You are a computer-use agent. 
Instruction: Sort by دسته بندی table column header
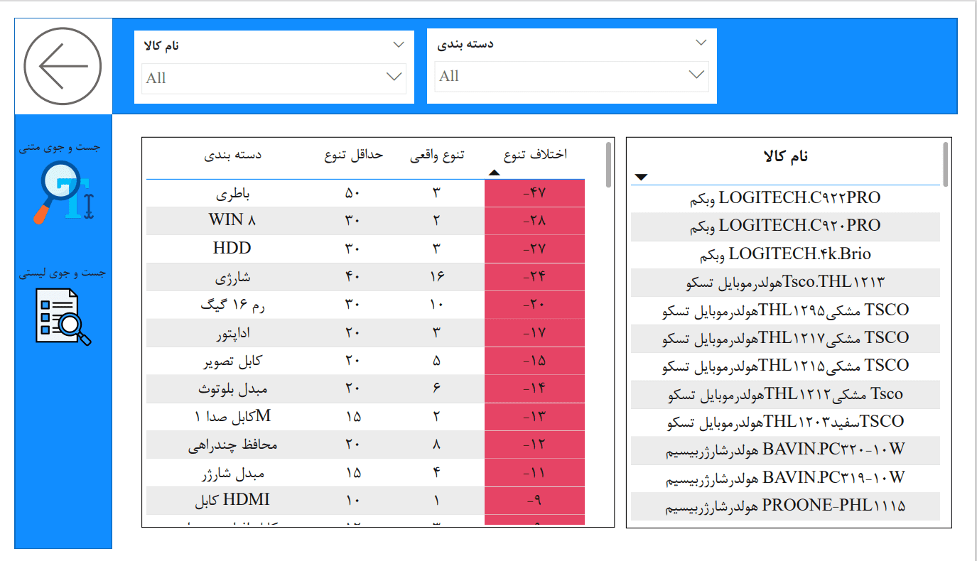click(x=234, y=154)
